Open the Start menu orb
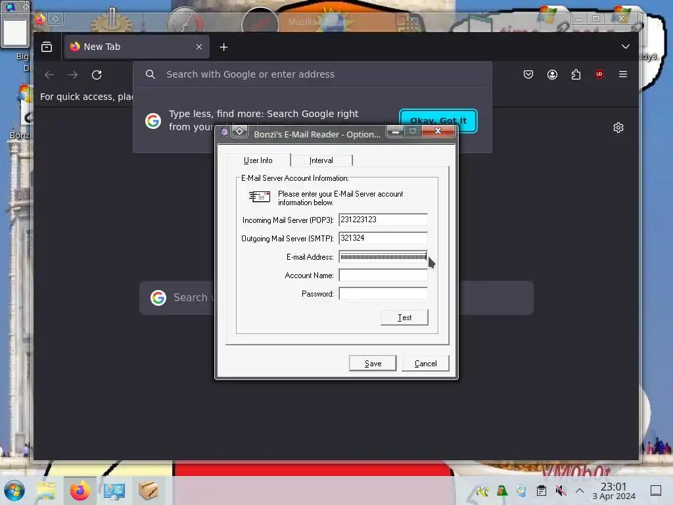 click(x=14, y=491)
